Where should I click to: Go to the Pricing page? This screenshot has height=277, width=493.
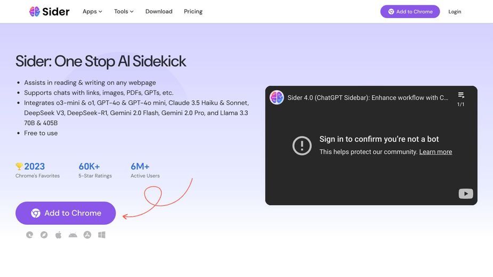[x=193, y=12]
